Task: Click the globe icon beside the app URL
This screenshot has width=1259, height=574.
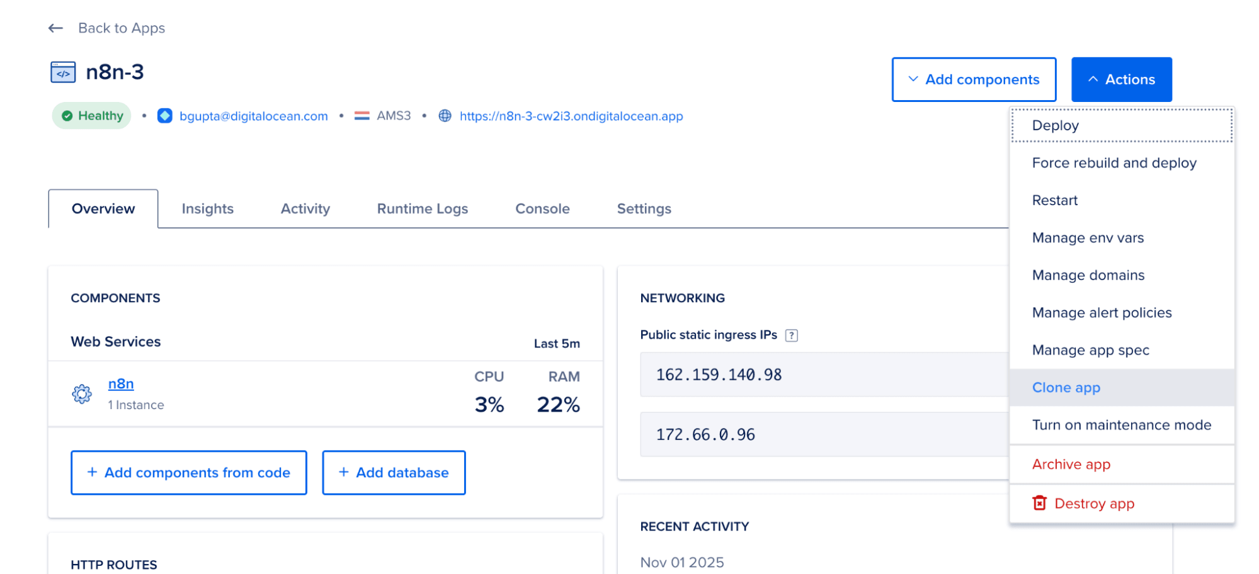Action: pos(445,116)
